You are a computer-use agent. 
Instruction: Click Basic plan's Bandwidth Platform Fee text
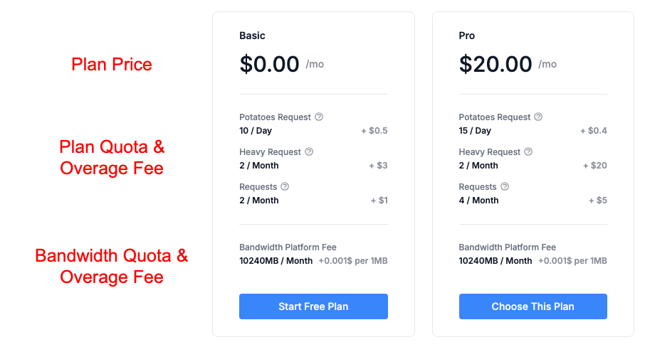coord(288,247)
